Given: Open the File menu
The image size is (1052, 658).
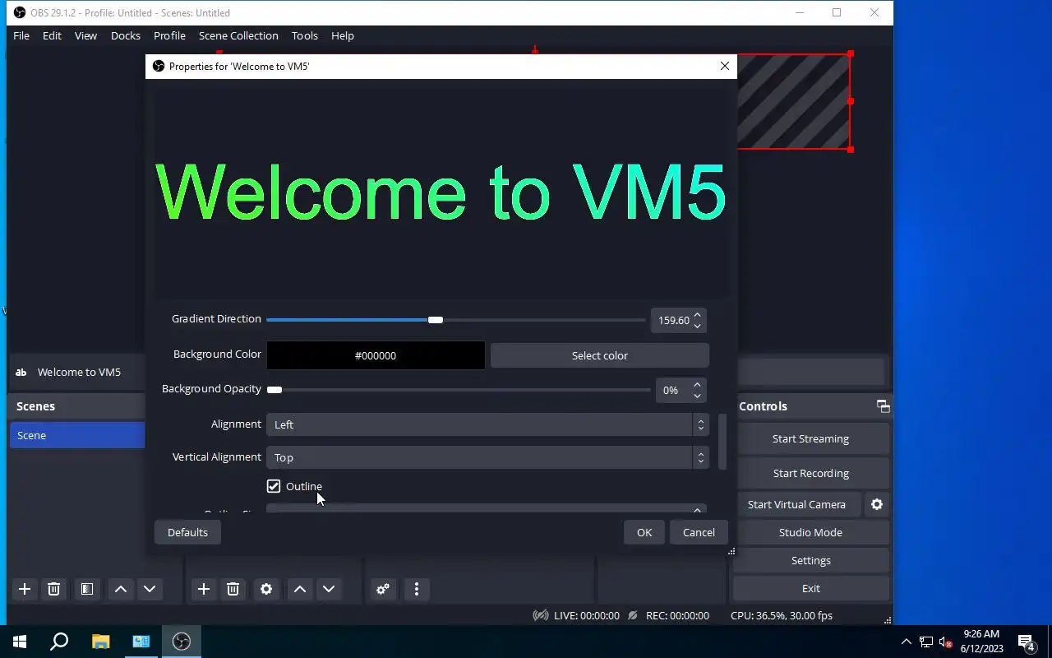Looking at the screenshot, I should click(x=21, y=35).
